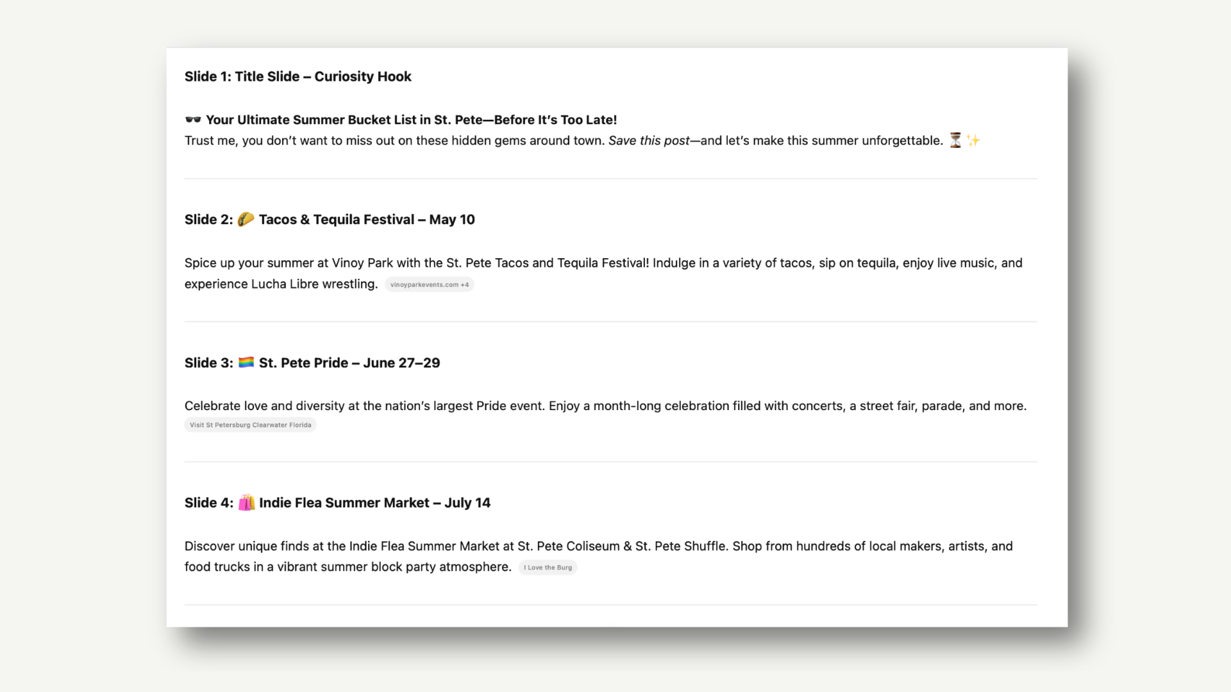Click the 'Discover unique finds' paragraph
The height and width of the screenshot is (692, 1231).
[x=599, y=557]
